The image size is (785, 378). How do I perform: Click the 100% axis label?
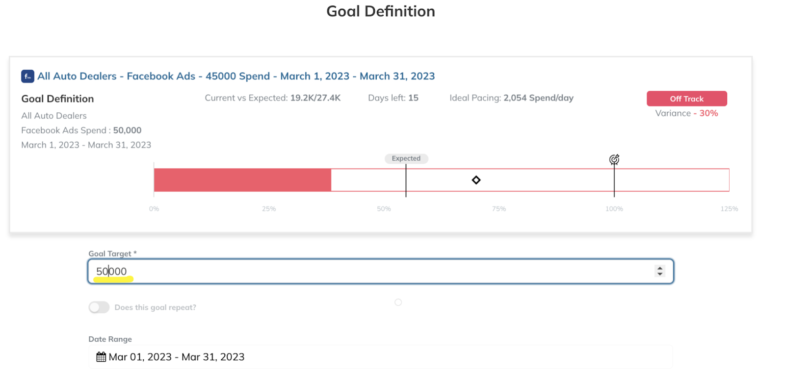click(614, 209)
